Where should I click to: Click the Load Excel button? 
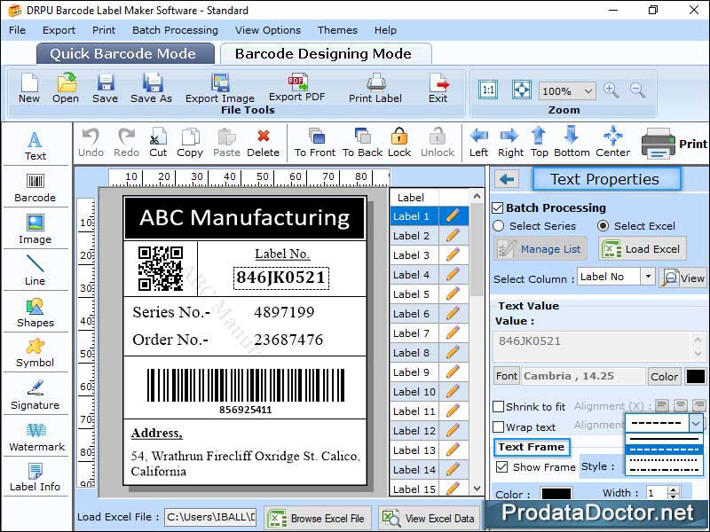(643, 249)
